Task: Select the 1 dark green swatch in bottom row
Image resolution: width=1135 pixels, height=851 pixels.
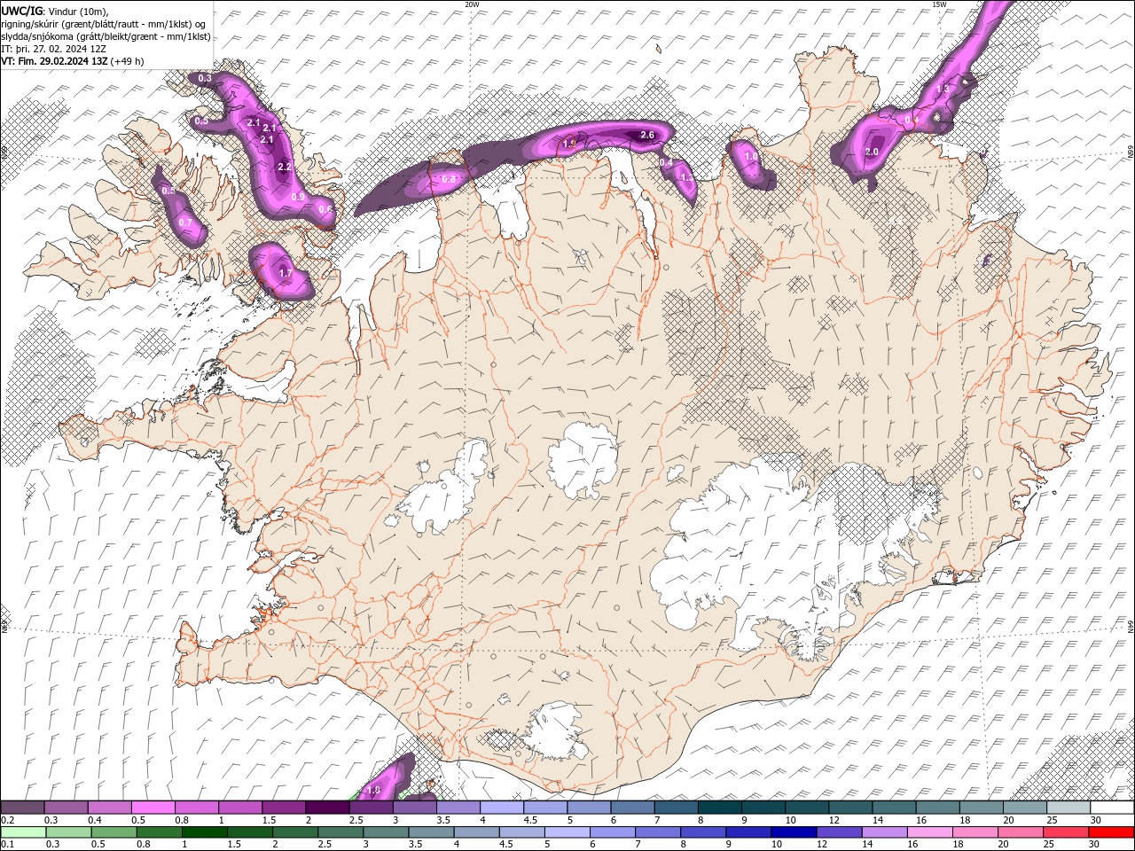Action: pos(204,831)
